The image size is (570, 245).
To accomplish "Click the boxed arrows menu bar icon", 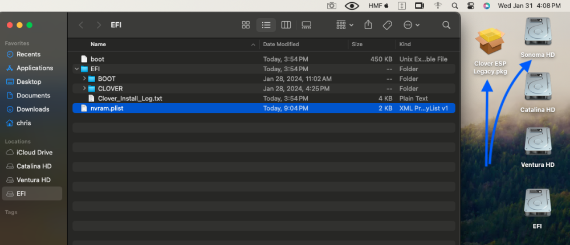I will 402,6.
